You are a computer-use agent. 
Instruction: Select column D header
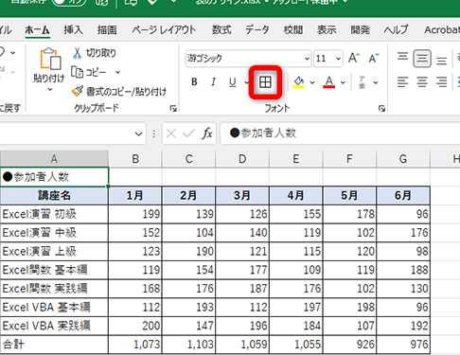242,159
